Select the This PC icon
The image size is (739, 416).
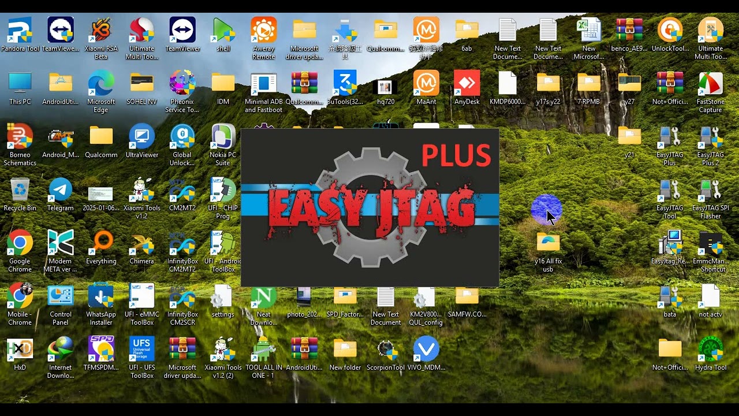coord(20,88)
